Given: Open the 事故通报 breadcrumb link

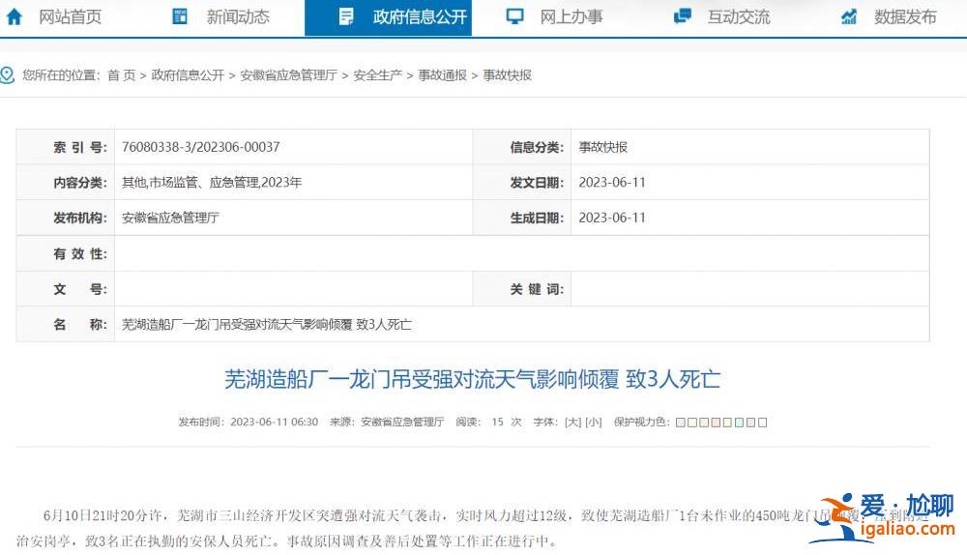Looking at the screenshot, I should pyautogui.click(x=442, y=75).
